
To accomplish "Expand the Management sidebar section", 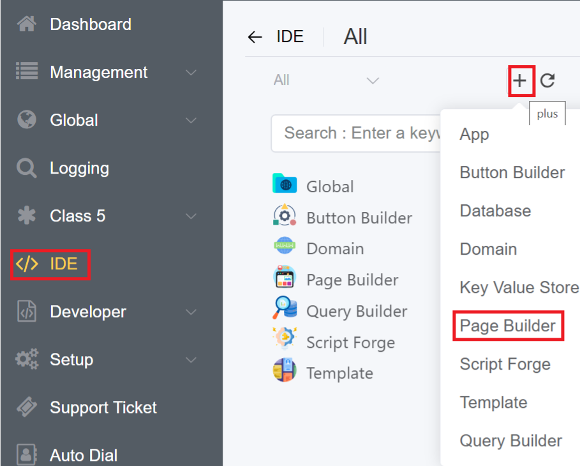I will coord(190,73).
